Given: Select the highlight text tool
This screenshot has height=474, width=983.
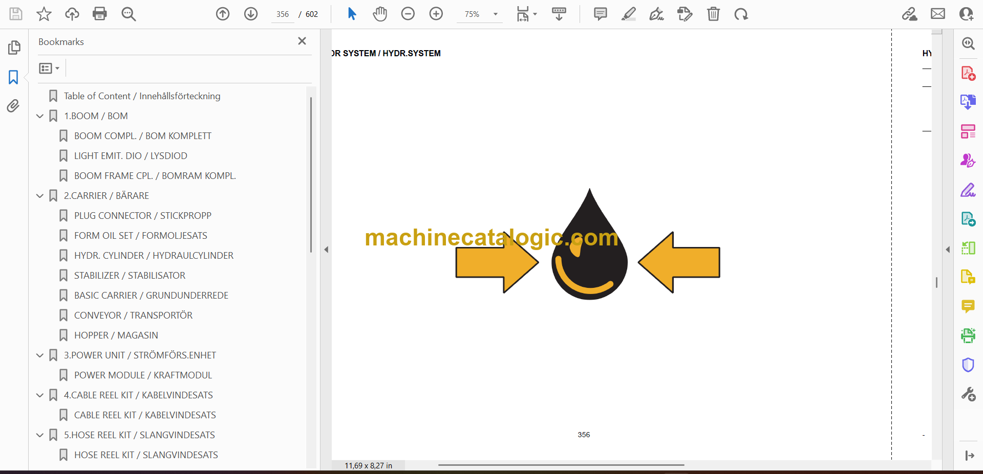Looking at the screenshot, I should pyautogui.click(x=629, y=14).
